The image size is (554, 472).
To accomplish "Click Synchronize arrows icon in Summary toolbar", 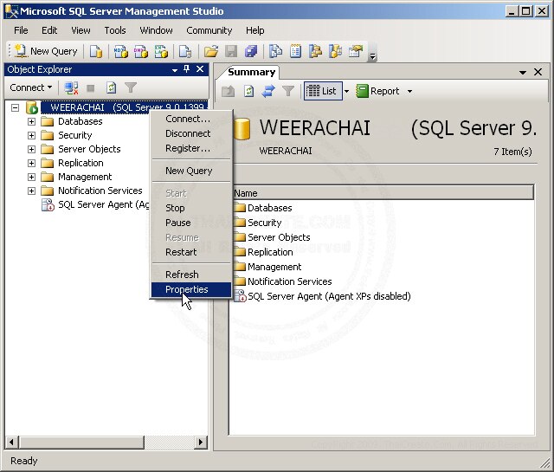I will tap(268, 91).
